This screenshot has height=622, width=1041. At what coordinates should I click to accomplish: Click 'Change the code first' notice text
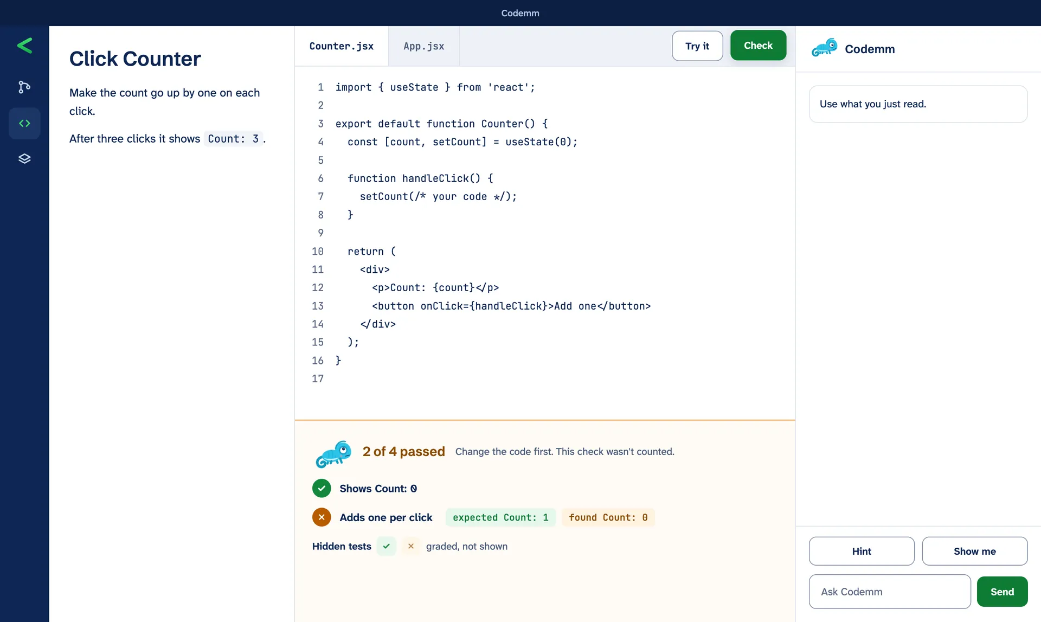564,451
